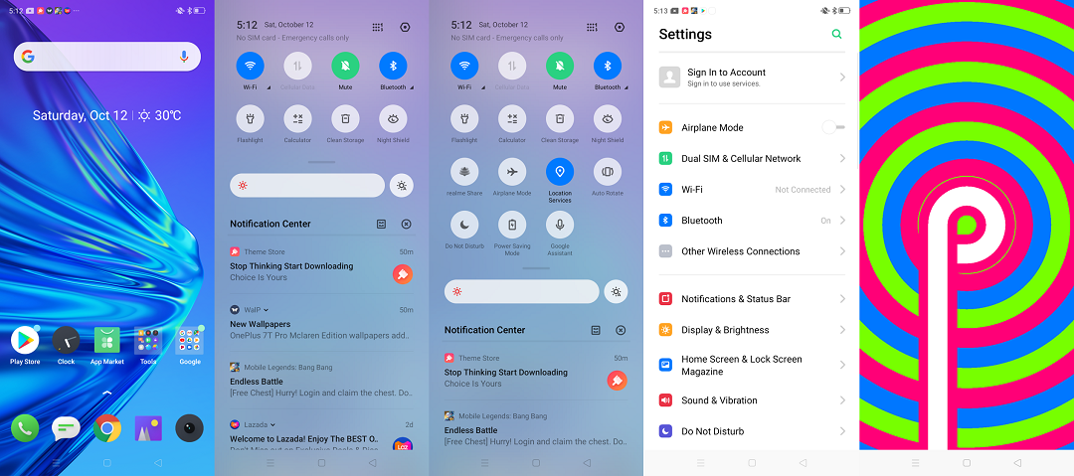This screenshot has height=476, width=1074.
Task: Toggle Night Shield in the expanded quick panel
Action: [608, 119]
